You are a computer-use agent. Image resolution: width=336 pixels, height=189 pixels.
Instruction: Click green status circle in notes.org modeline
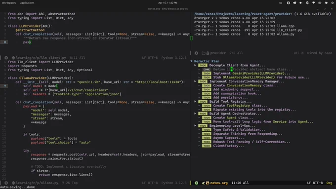pos(196,183)
